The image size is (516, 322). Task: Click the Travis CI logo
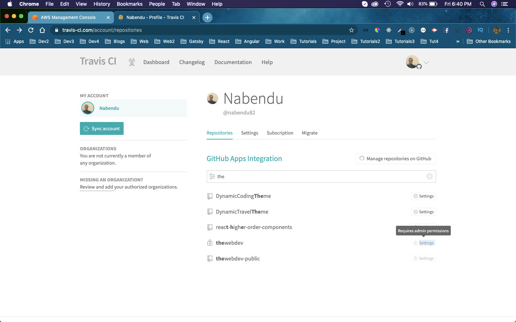click(x=98, y=61)
